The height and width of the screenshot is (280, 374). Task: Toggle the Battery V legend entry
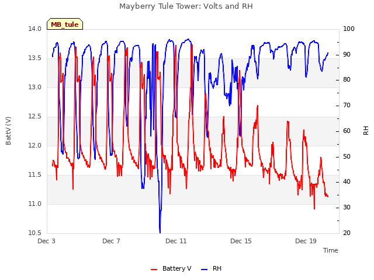click(x=171, y=268)
